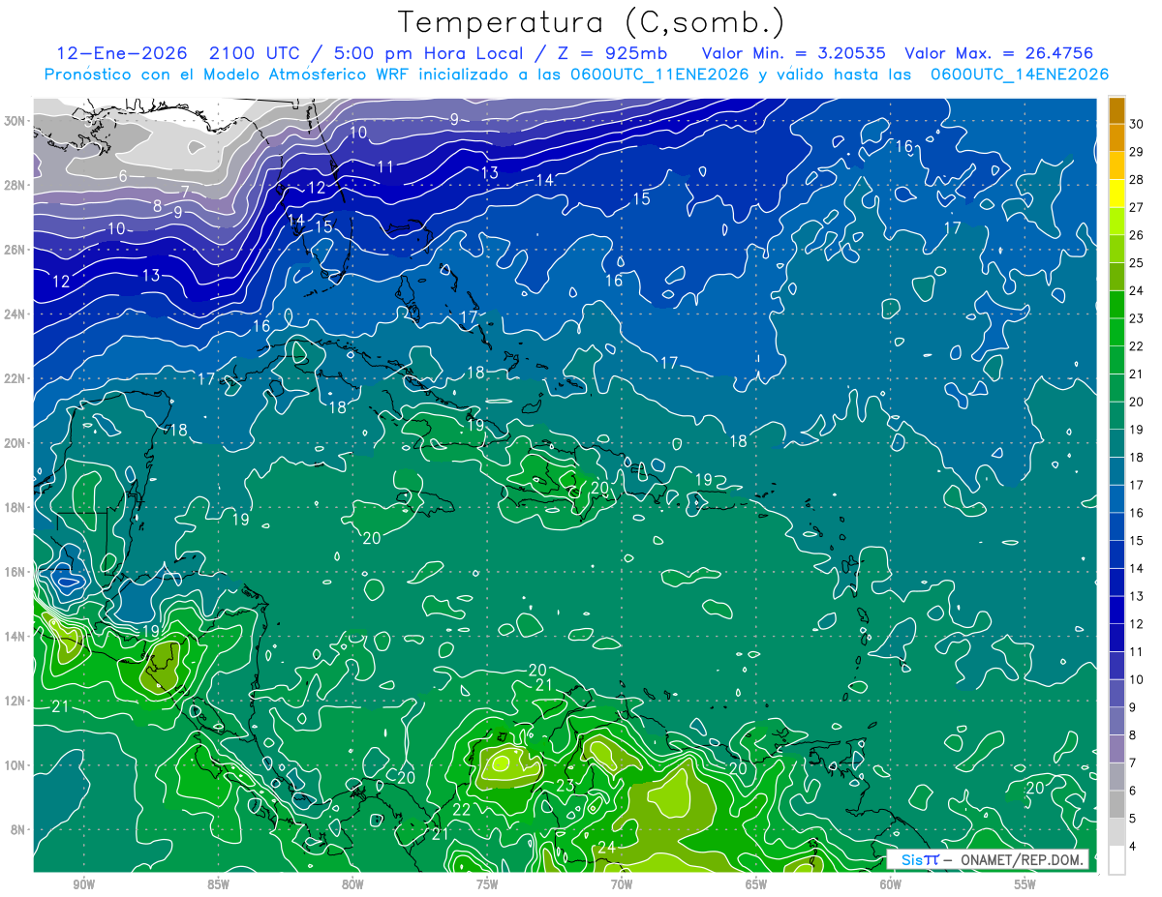The image size is (1162, 897).
Task: Click the "90W" longitude axis label
Action: (x=83, y=884)
